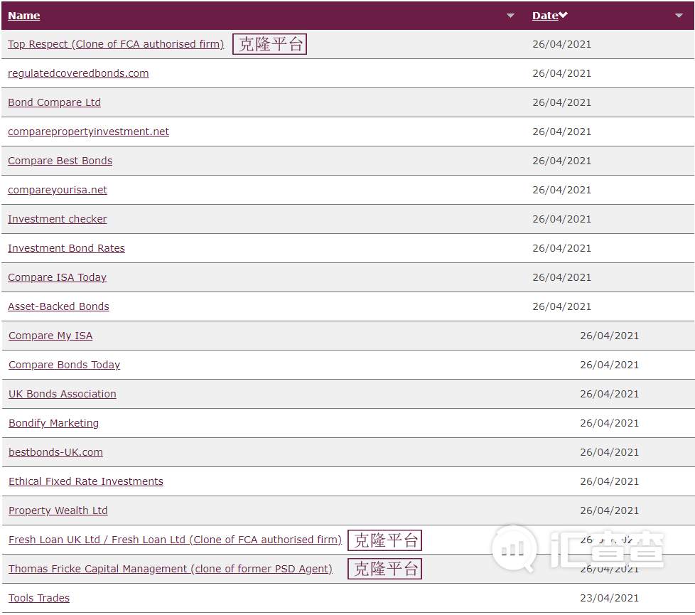
Task: Open the Compare Bonds Today entry
Action: coord(64,365)
